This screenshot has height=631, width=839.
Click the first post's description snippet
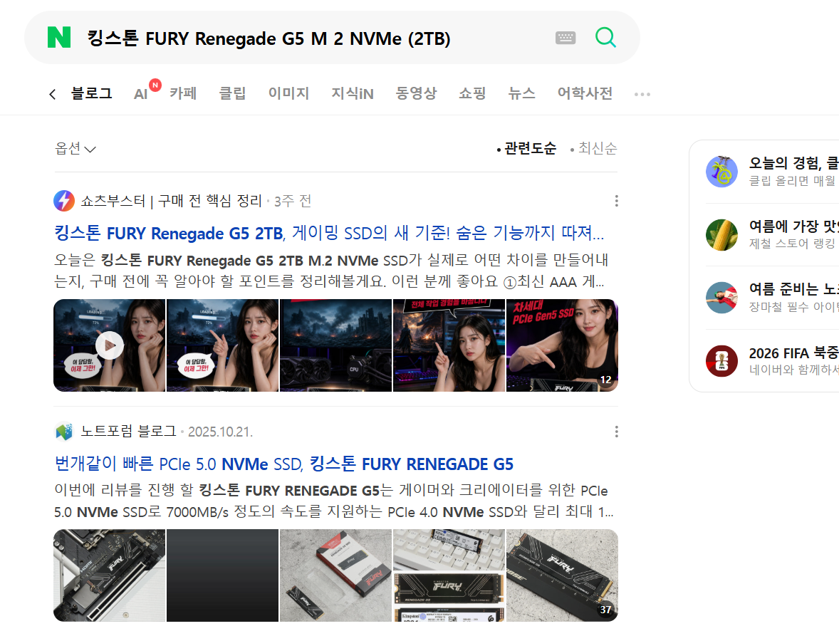click(x=332, y=271)
